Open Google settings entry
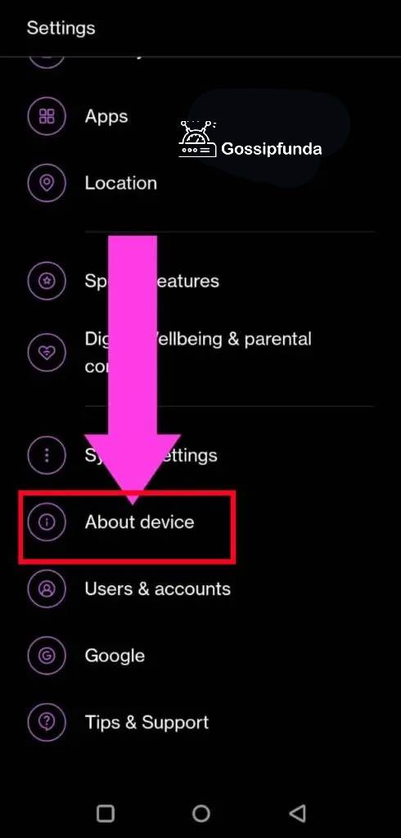This screenshot has height=838, width=401. [x=200, y=656]
